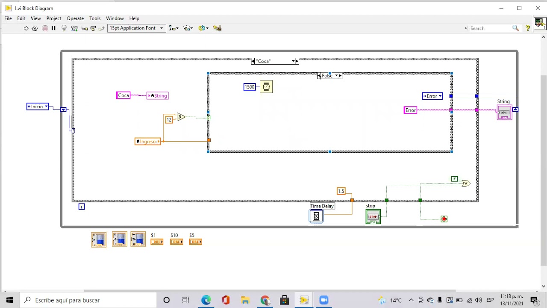The width and height of the screenshot is (547, 308).
Task: Open the Reorder dropdown
Action: point(203,28)
